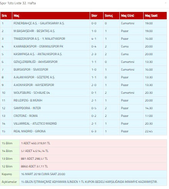The height and width of the screenshot is (189, 169).
Task: Click score 2-0 in A.Konyaspor row
Action: click(94, 85)
